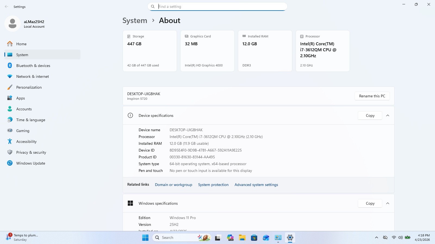
Task: Click the taskbar Search box
Action: point(182,238)
